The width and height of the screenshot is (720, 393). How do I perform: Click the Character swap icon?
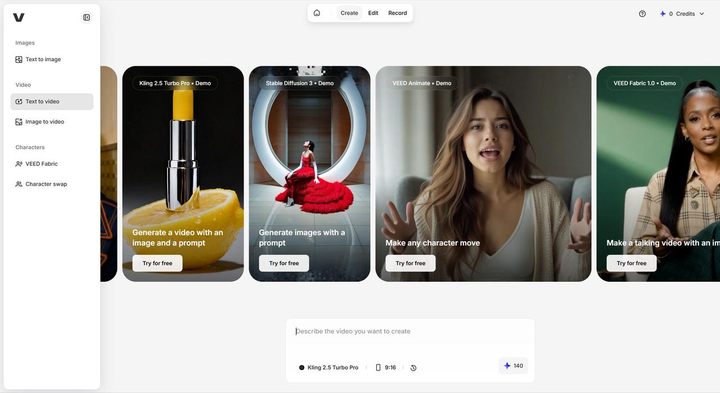[x=19, y=184]
